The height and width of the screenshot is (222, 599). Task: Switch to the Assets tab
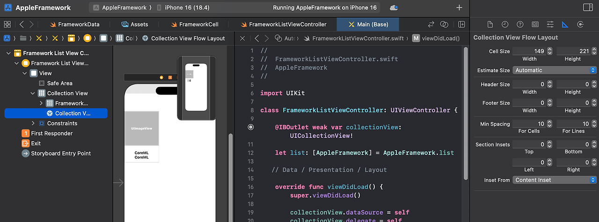[135, 24]
